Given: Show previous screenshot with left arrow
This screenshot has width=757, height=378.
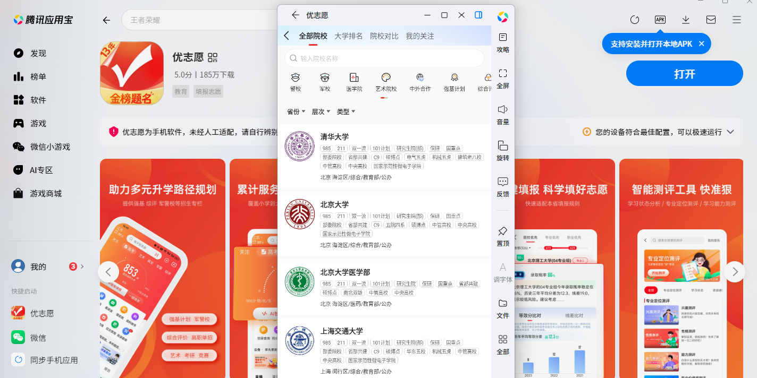Looking at the screenshot, I should pos(108,272).
